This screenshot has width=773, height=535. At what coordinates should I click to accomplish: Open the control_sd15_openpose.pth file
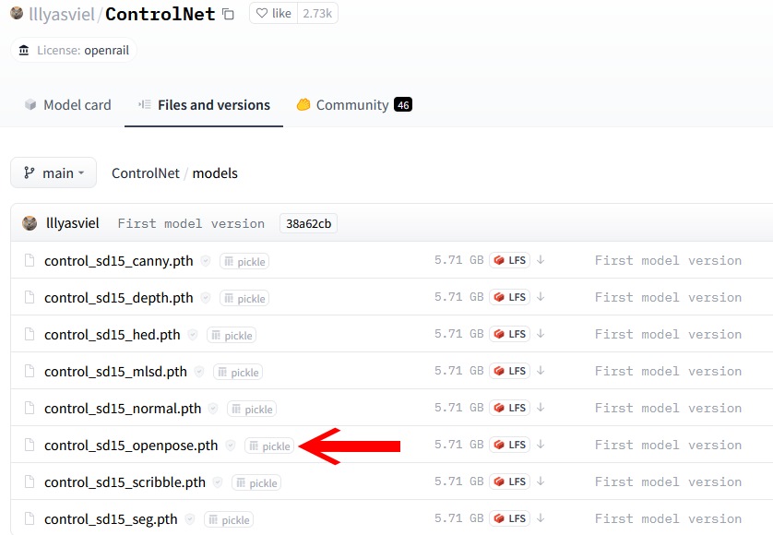131,446
